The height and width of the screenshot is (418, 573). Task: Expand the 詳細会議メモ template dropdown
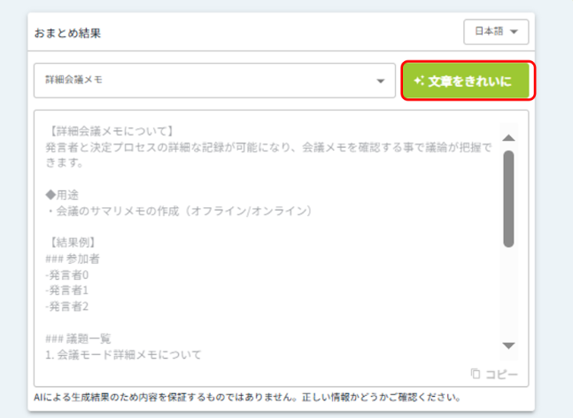click(x=213, y=80)
